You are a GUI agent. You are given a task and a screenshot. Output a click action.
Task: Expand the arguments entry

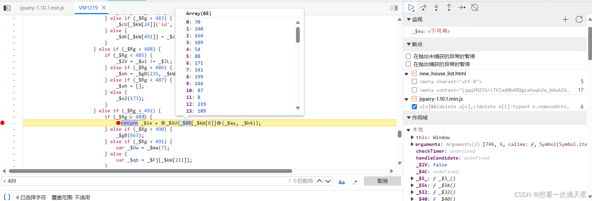(412, 144)
